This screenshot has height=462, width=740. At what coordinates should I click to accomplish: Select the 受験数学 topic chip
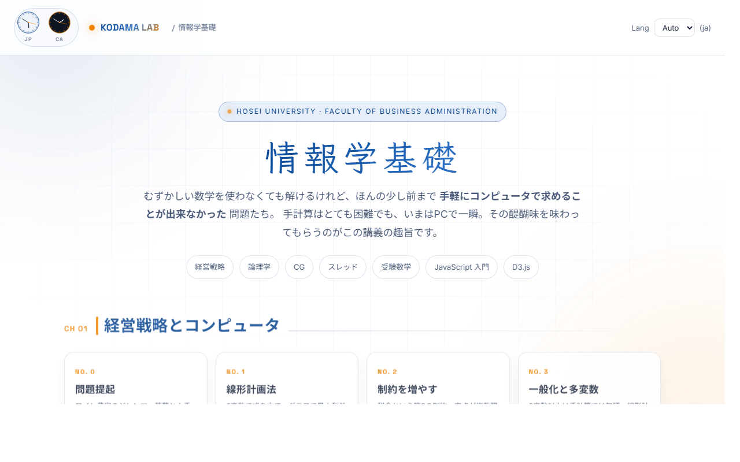click(396, 267)
